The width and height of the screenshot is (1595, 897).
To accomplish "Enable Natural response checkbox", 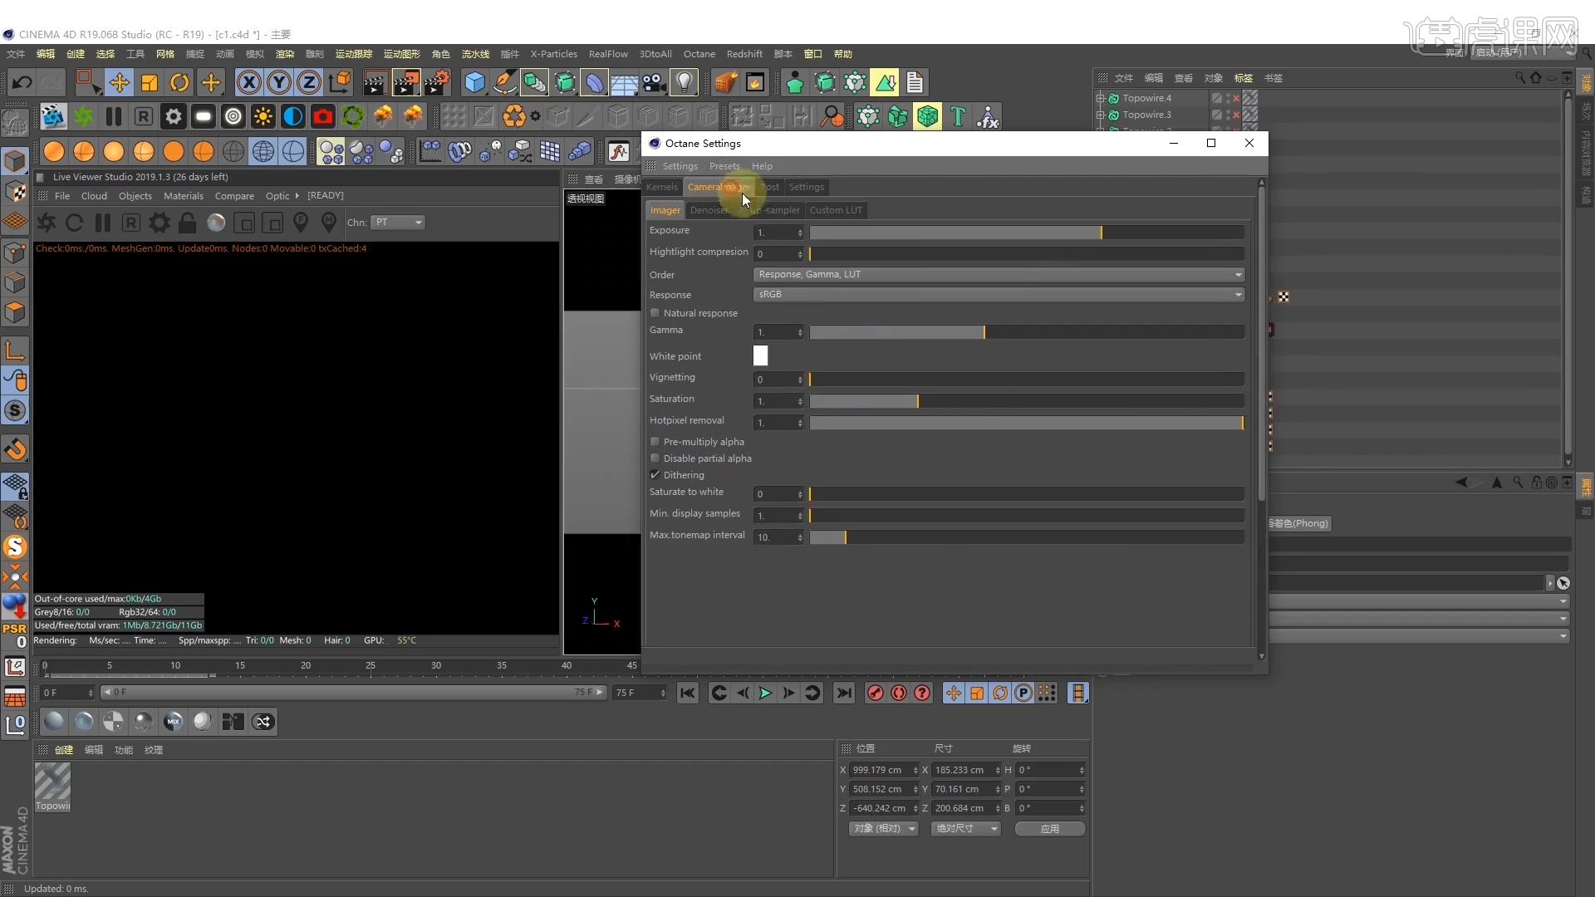I will pyautogui.click(x=655, y=313).
